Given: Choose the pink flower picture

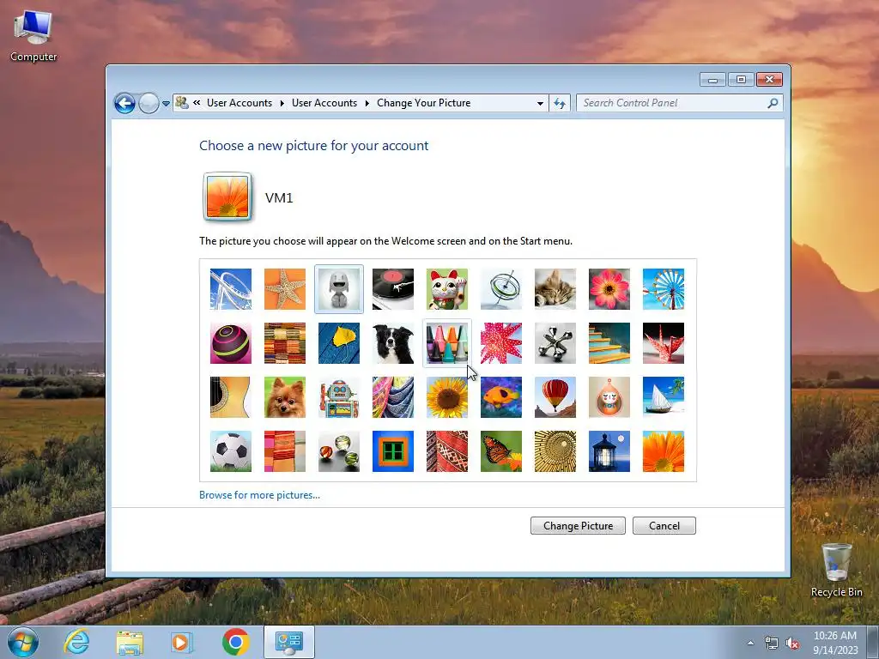Looking at the screenshot, I should [609, 289].
